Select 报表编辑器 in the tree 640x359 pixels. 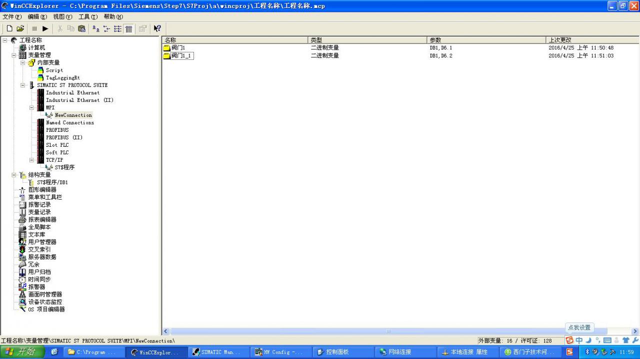pyautogui.click(x=42, y=220)
